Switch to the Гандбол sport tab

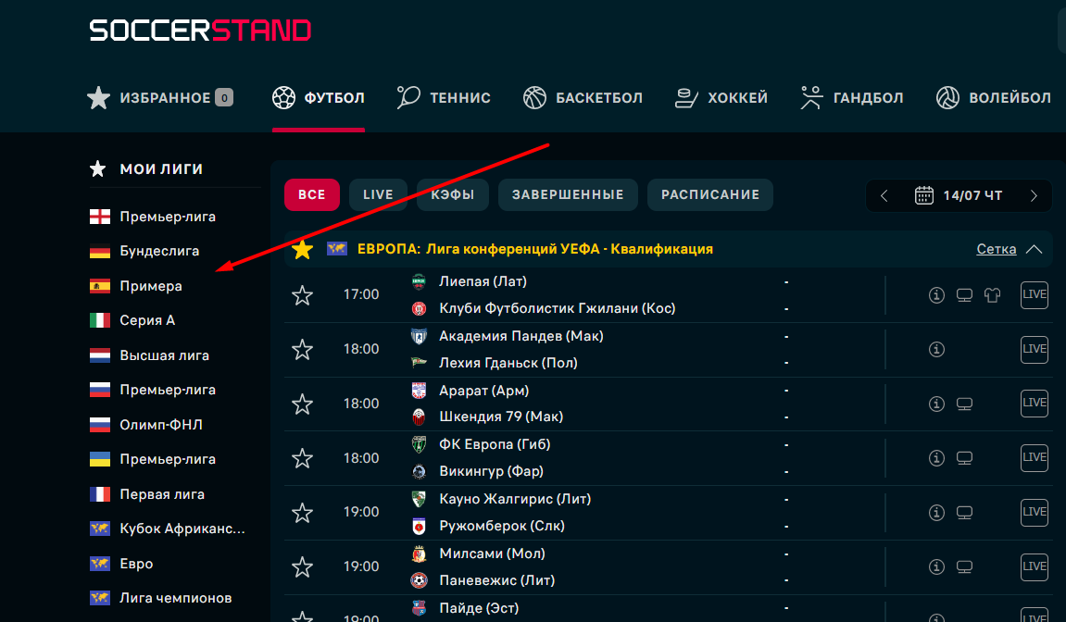852,98
